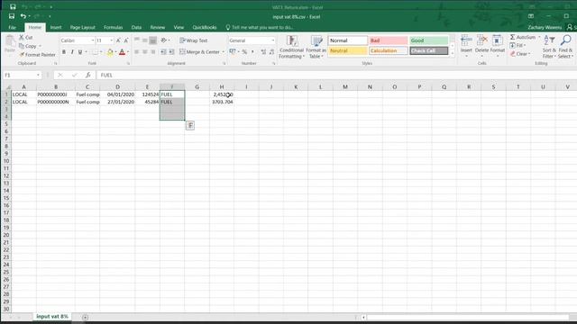This screenshot has height=324, width=577.
Task: Apply the Normal cell style
Action: (348, 40)
